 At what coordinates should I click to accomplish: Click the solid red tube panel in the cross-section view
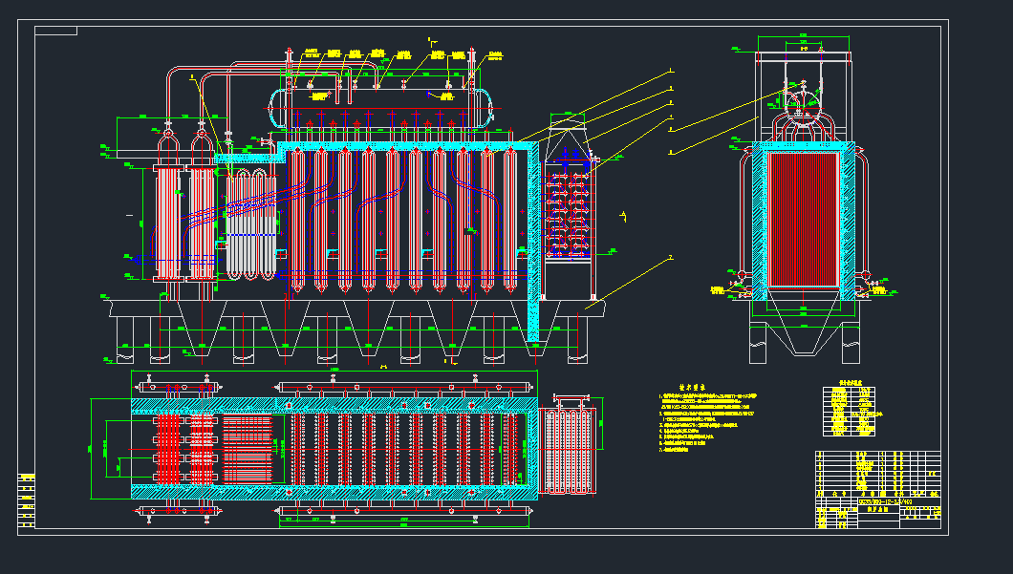815,219
